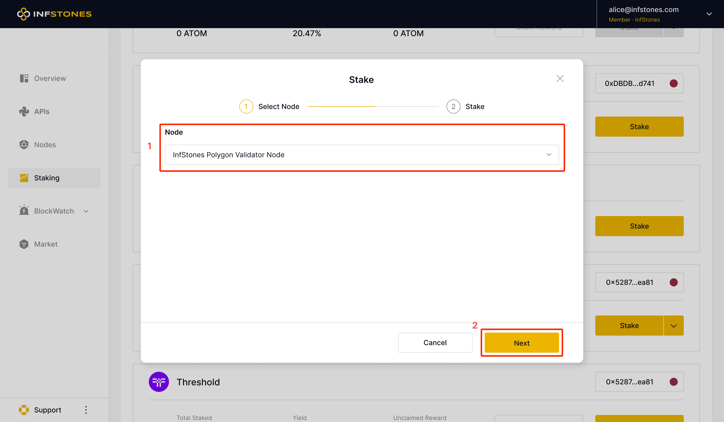Click Next in Stake dialog
This screenshot has width=724, height=422.
click(521, 342)
